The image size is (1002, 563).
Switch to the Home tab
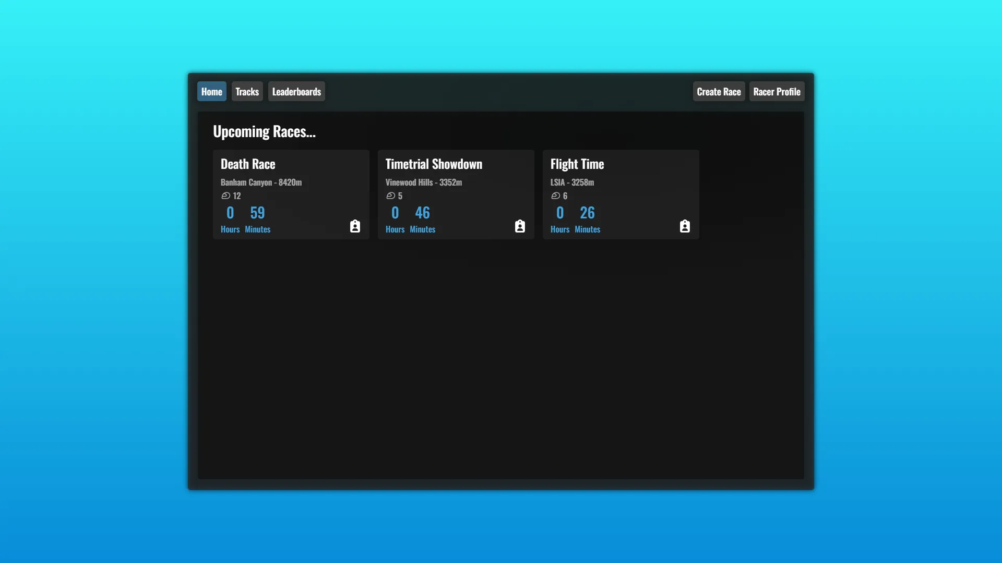point(212,91)
